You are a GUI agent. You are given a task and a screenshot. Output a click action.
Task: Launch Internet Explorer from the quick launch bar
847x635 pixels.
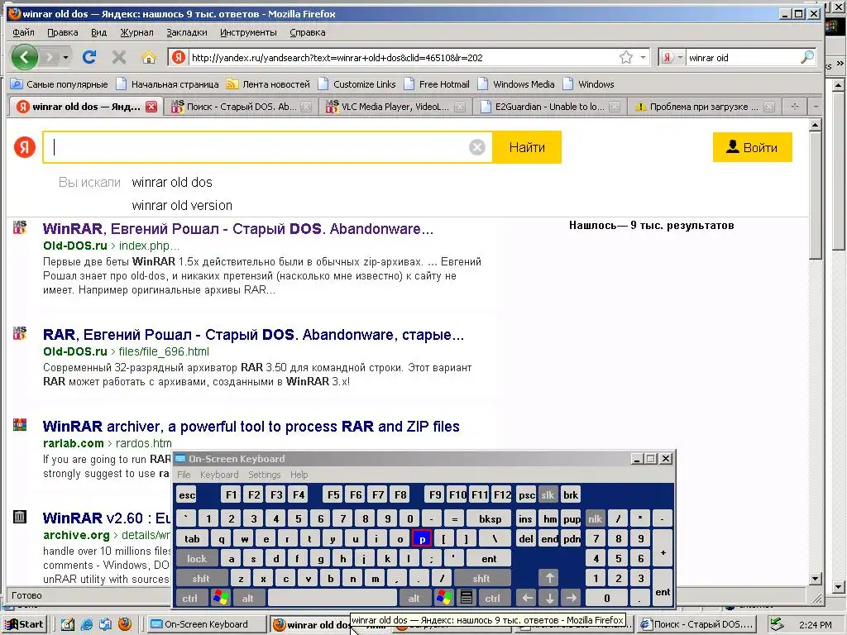pos(86,624)
